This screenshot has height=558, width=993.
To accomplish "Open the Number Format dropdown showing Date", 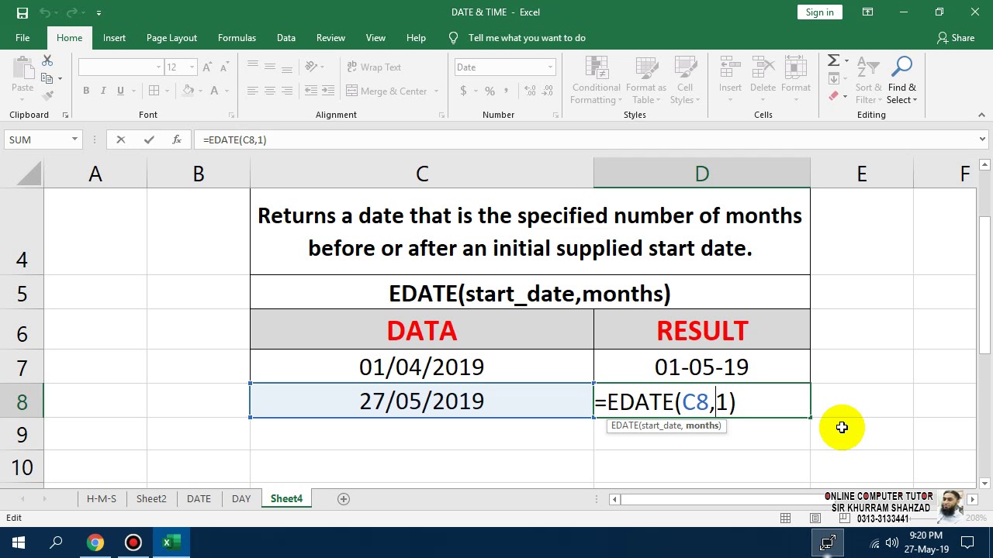I will (x=550, y=67).
